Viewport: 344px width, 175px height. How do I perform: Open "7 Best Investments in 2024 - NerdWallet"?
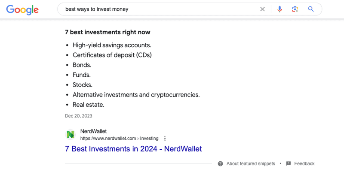133,149
